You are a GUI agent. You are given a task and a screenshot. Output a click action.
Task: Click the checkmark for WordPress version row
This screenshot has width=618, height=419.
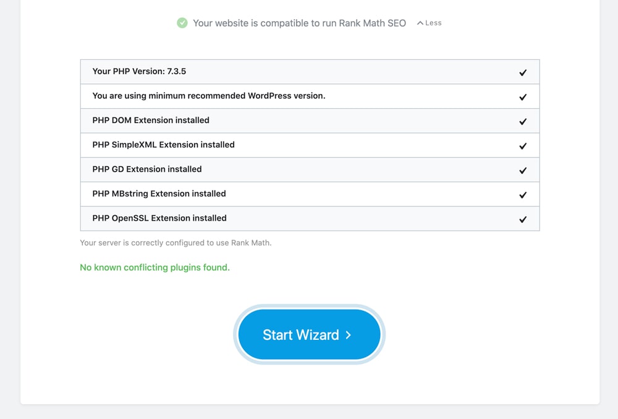point(523,96)
